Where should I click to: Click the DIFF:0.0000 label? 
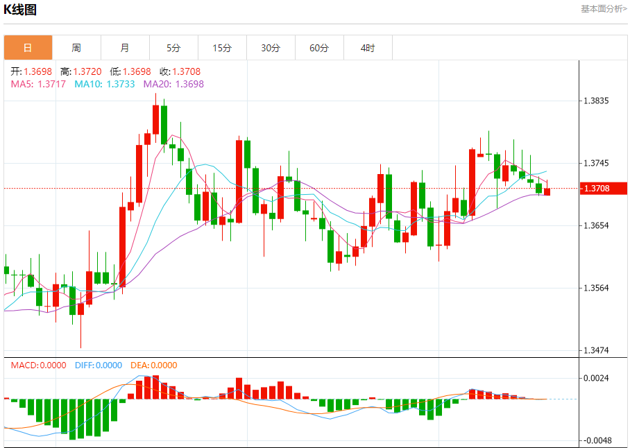pos(99,365)
